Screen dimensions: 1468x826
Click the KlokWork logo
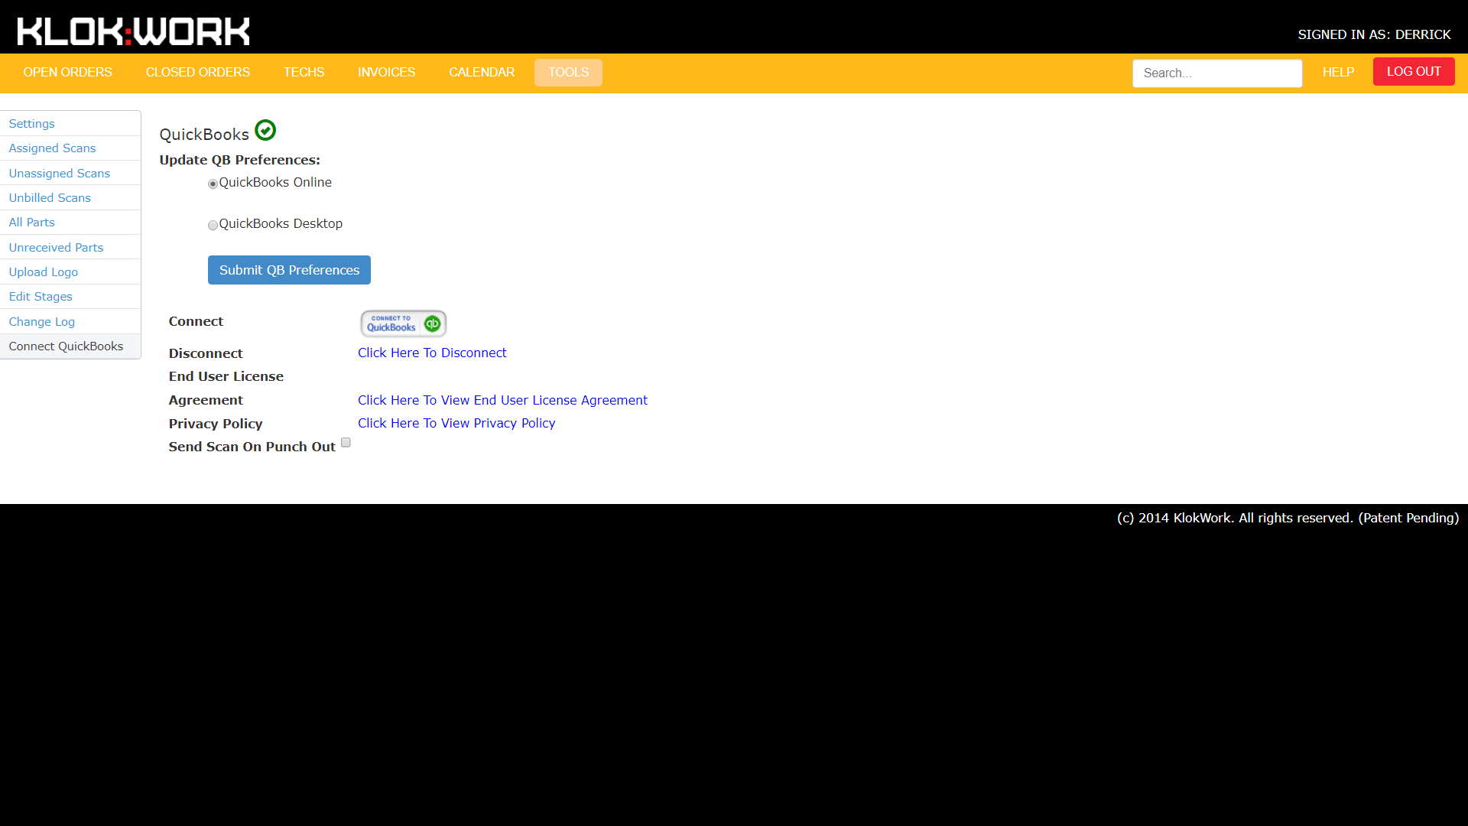tap(133, 31)
